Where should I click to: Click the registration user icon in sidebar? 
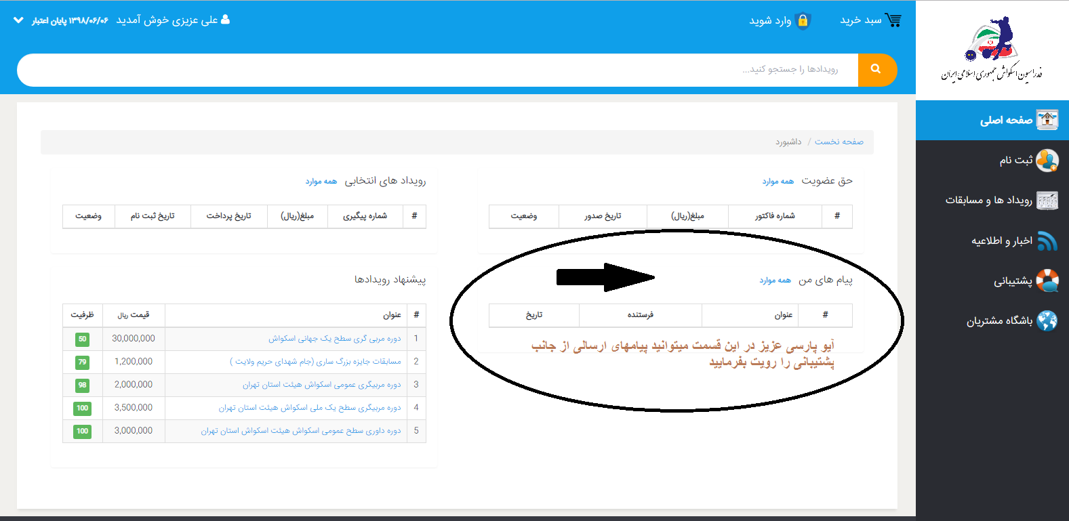point(1047,161)
